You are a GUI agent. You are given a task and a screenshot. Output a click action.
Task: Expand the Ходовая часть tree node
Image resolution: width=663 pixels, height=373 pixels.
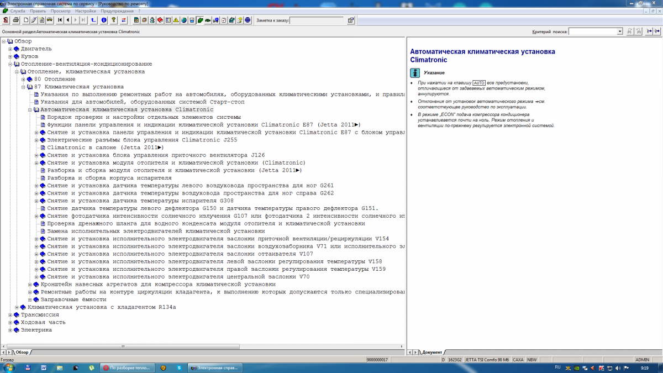(10, 322)
